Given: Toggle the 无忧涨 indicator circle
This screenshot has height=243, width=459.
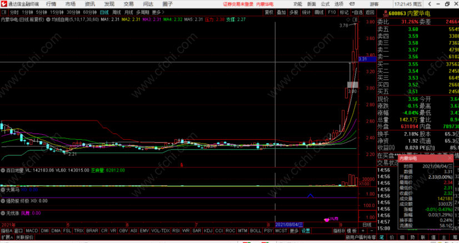Looking at the screenshot, I should [3, 213].
